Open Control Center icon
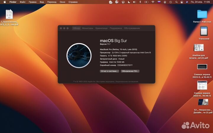The height and width of the screenshot is (133, 213). (x=182, y=2)
